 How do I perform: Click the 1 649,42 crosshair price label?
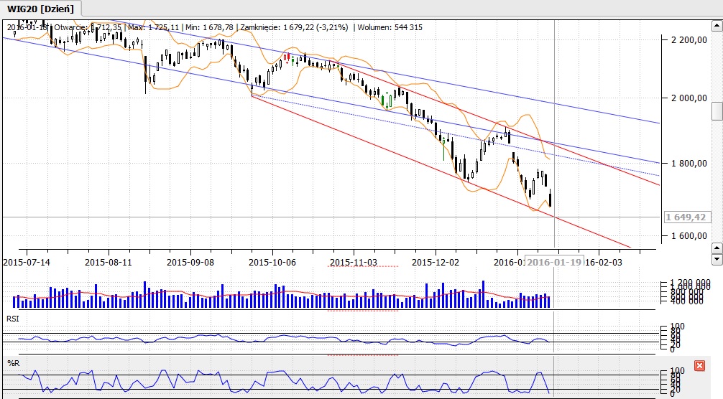point(687,217)
